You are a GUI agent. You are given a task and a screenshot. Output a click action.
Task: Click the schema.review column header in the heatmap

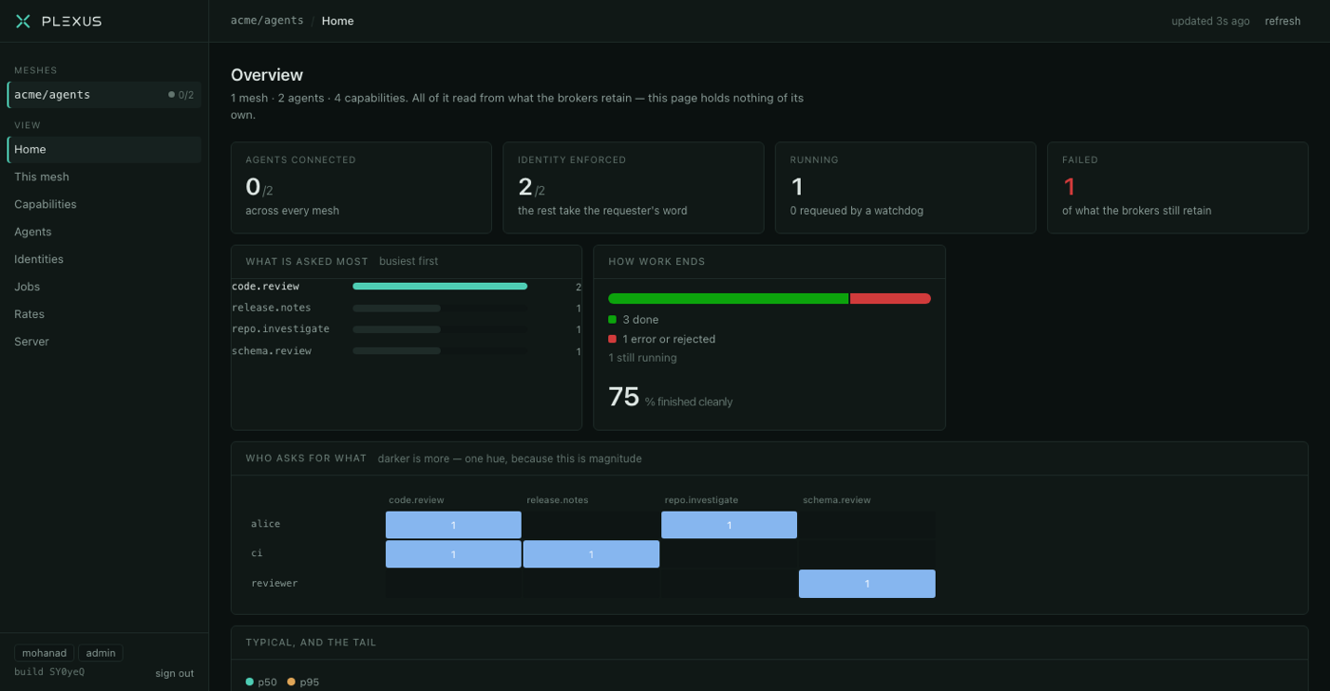(837, 500)
